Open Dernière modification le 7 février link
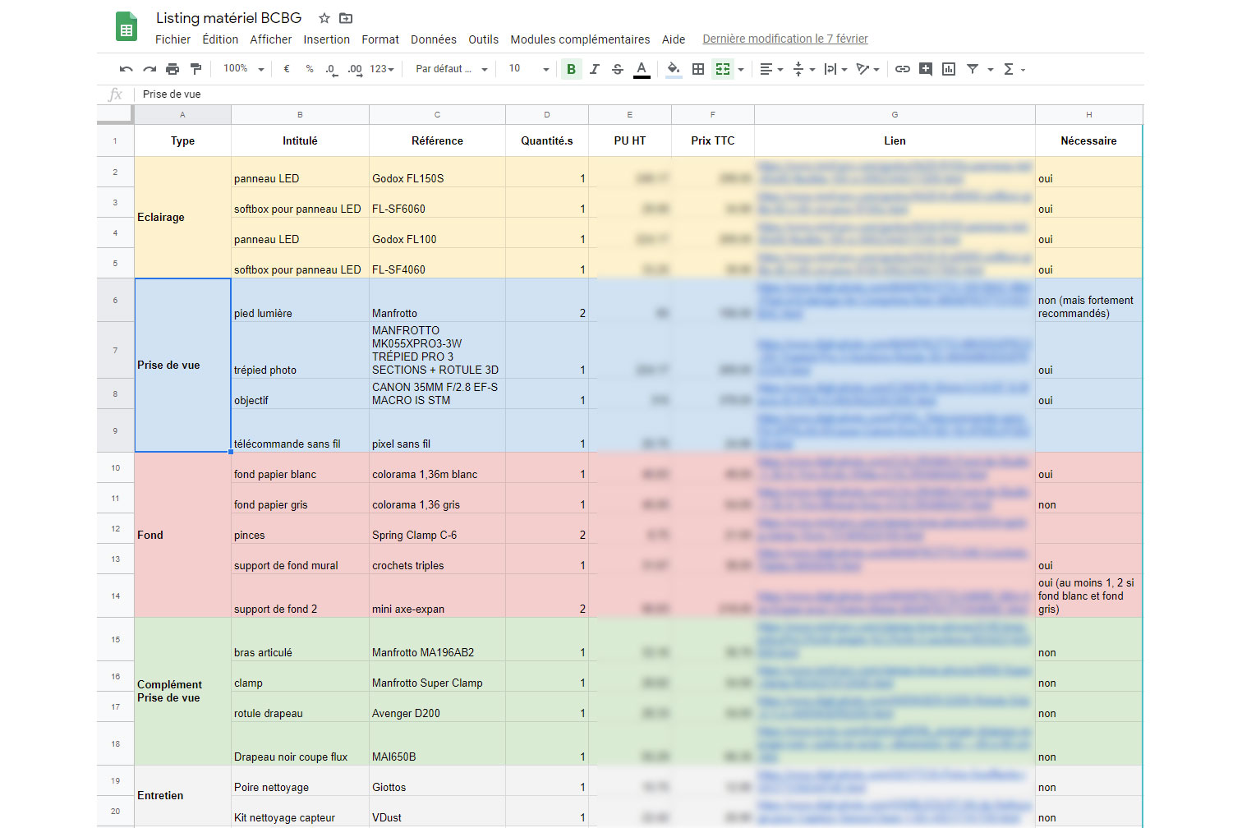This screenshot has width=1242, height=828. point(785,39)
